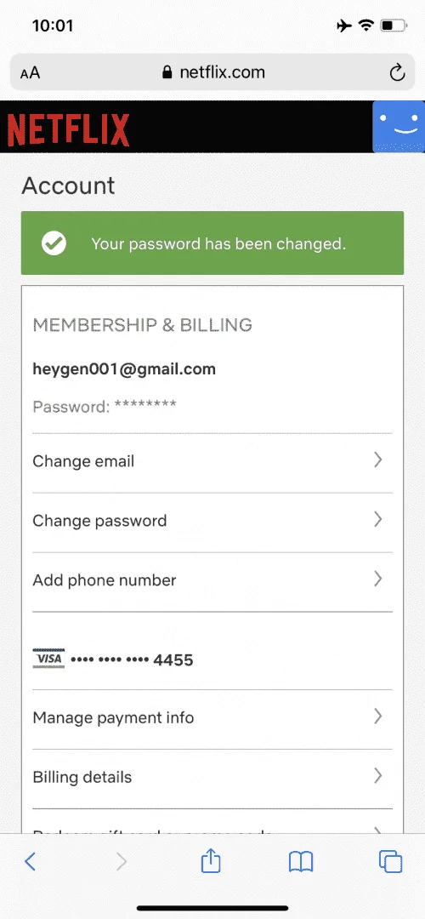Tap Add phone number link
This screenshot has height=919, width=425.
tap(105, 580)
